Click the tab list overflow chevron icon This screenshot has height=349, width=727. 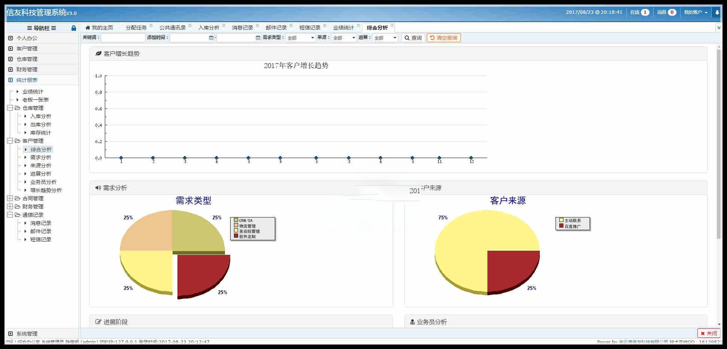pyautogui.click(x=719, y=28)
